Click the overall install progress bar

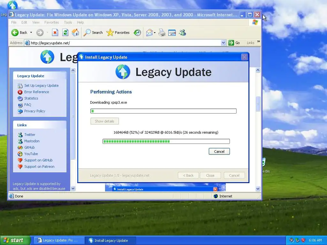(x=163, y=111)
